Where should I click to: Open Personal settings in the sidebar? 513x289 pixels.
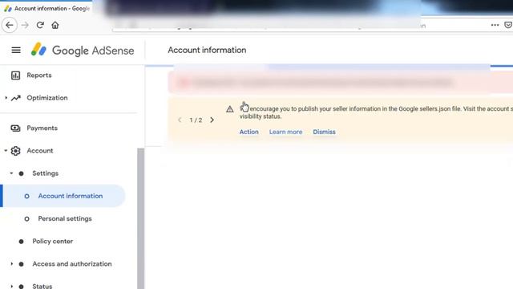[x=65, y=218]
